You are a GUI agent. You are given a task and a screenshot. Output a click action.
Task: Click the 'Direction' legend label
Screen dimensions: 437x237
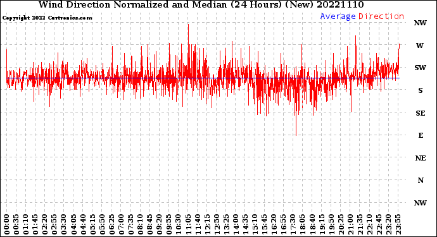[381, 16]
